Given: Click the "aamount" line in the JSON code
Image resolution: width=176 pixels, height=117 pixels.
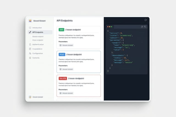Looking at the screenshot, I should (116, 38).
